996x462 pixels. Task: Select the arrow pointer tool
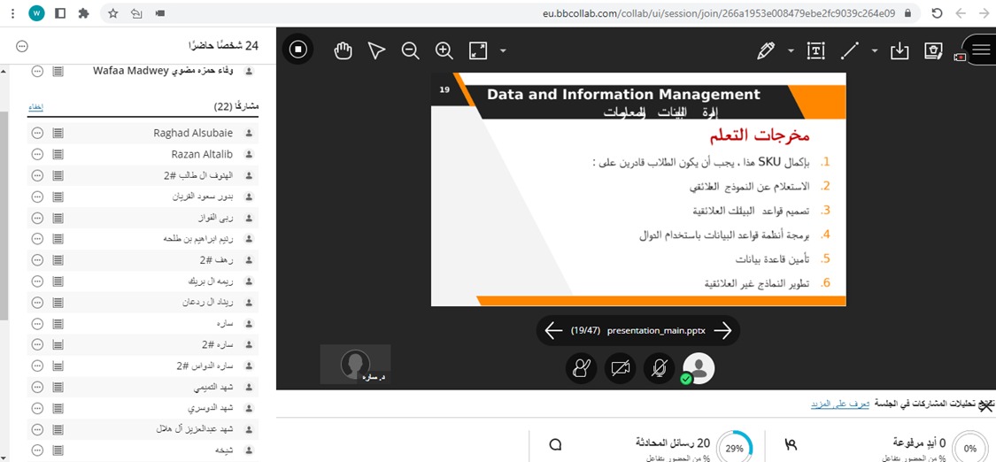376,50
